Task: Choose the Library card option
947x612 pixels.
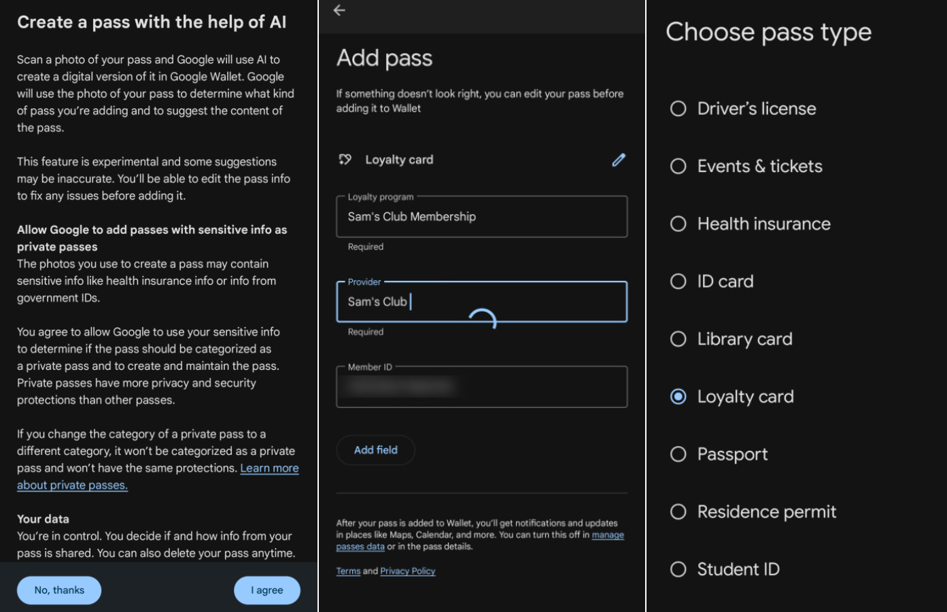Action: (678, 339)
